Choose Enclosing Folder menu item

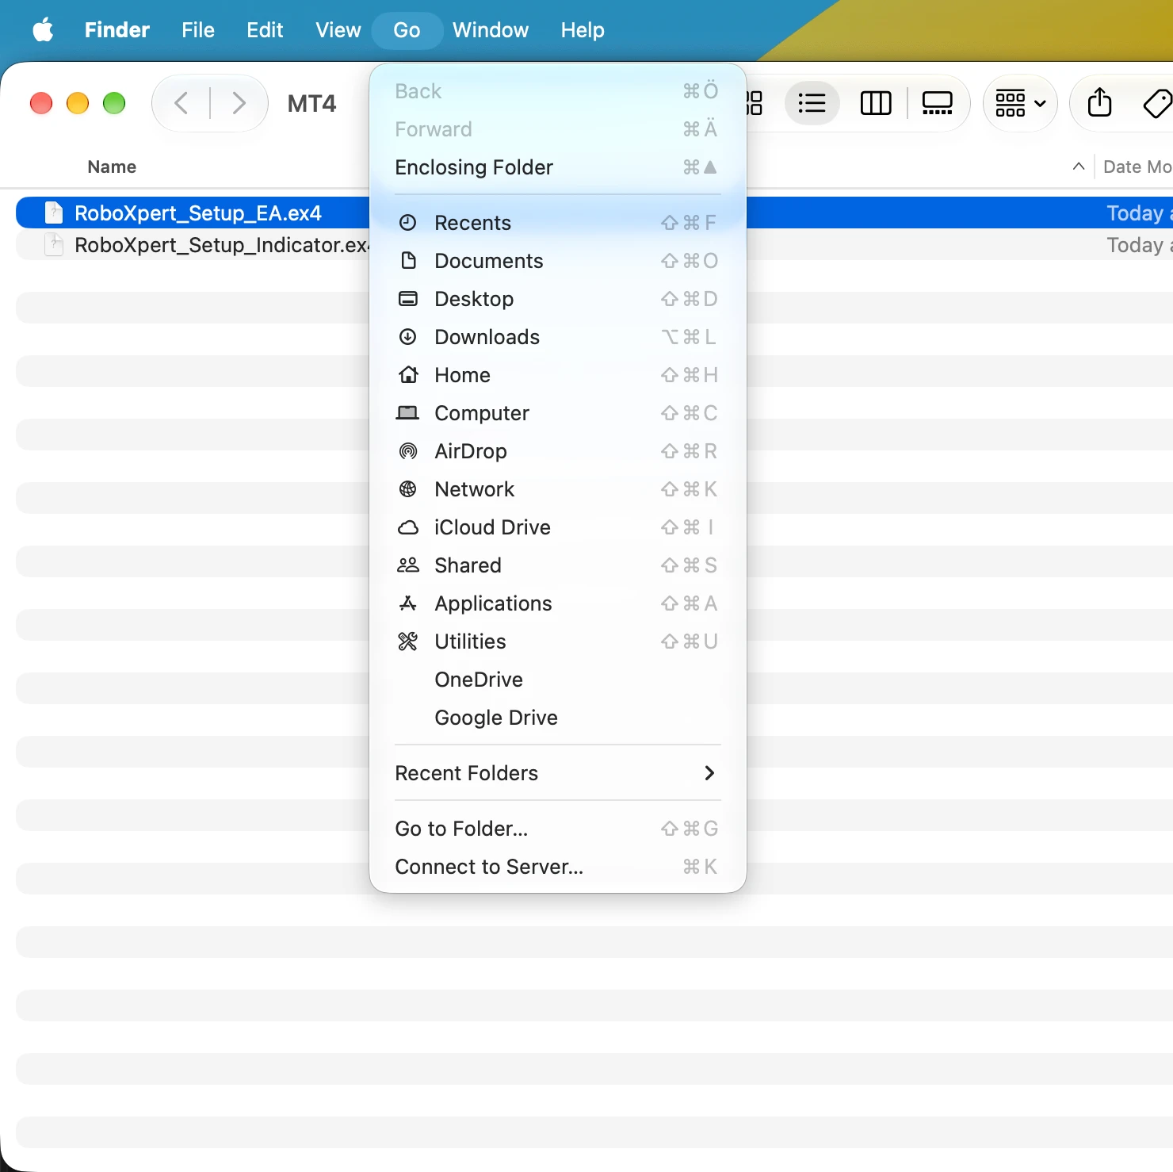(x=558, y=167)
